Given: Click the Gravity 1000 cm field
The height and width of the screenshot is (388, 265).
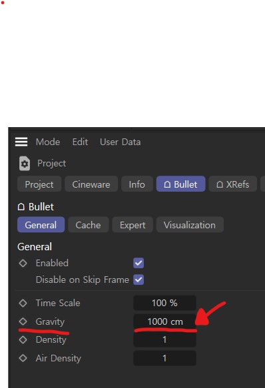Looking at the screenshot, I should coord(165,321).
